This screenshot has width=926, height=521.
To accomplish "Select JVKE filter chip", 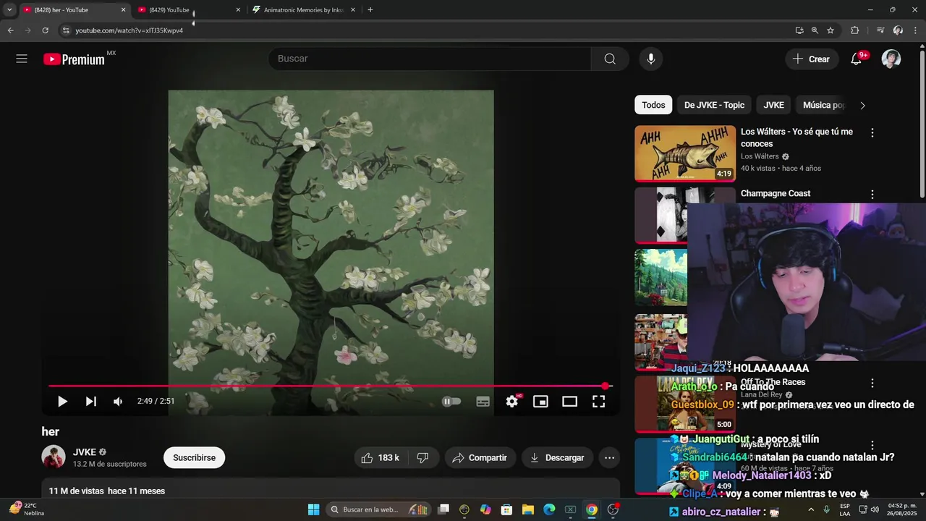I will (x=773, y=105).
